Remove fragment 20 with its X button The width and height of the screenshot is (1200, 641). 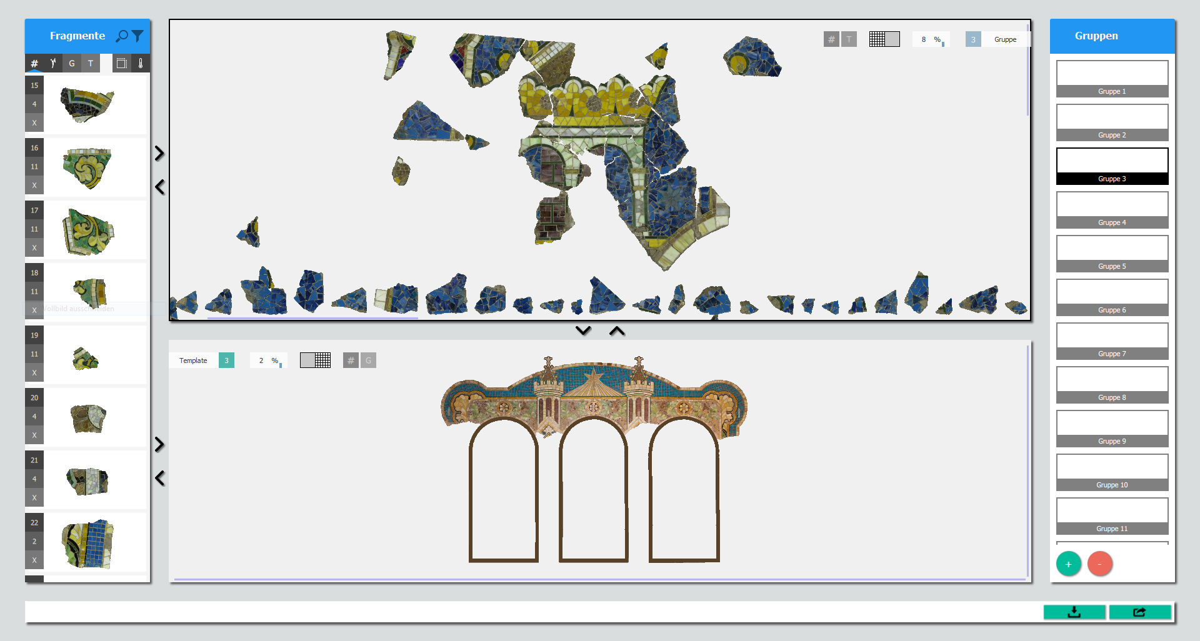click(x=34, y=435)
